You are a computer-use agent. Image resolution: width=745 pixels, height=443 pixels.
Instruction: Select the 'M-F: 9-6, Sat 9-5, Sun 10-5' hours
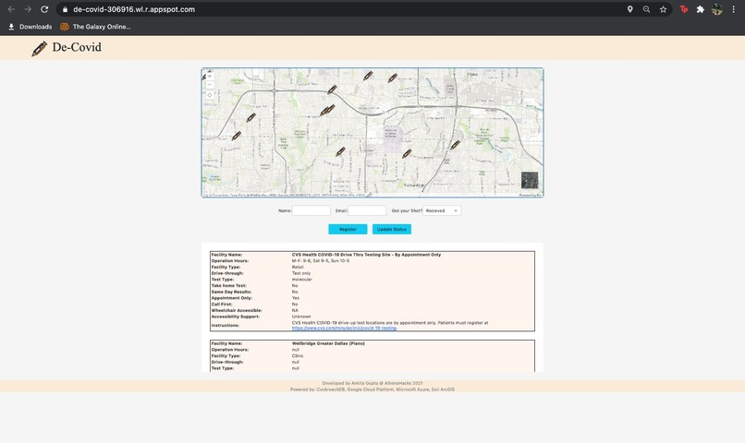pos(321,261)
